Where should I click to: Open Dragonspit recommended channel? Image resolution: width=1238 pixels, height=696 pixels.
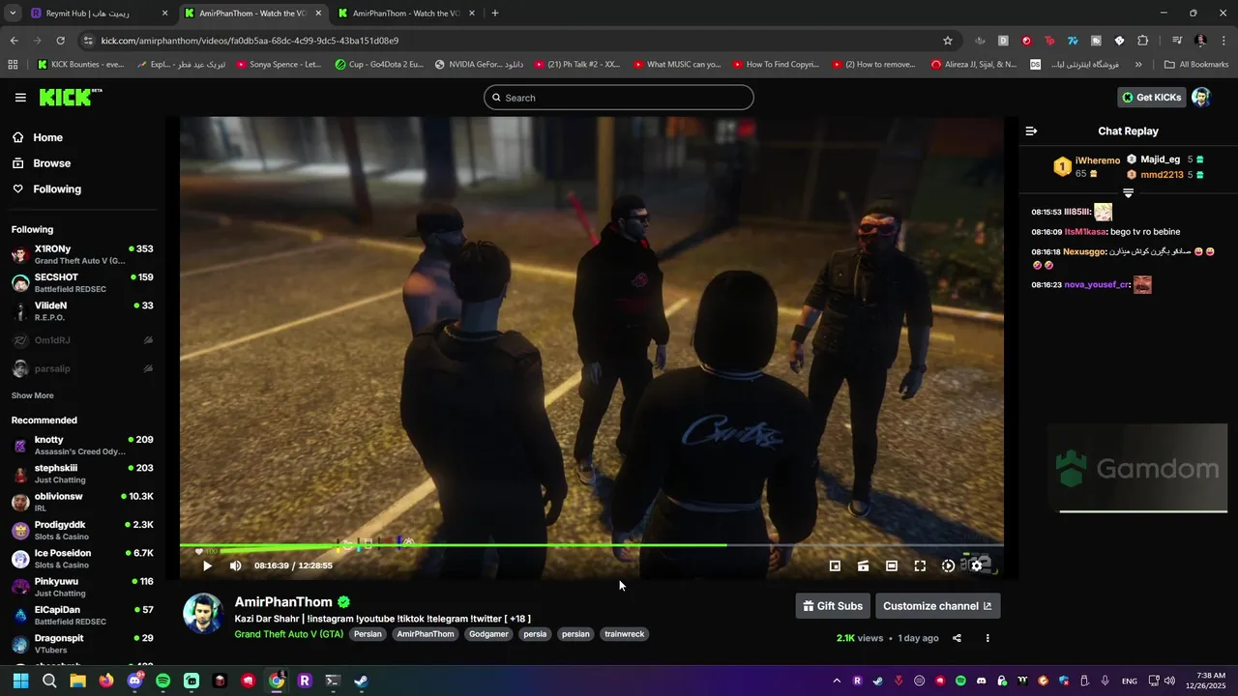pyautogui.click(x=82, y=644)
